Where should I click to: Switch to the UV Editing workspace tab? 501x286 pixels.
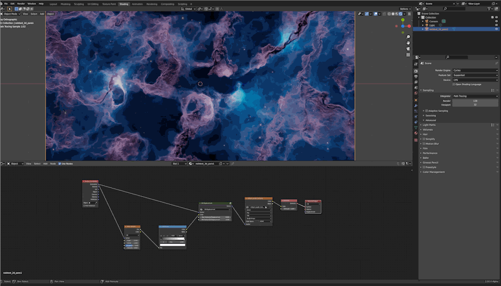[x=93, y=4]
